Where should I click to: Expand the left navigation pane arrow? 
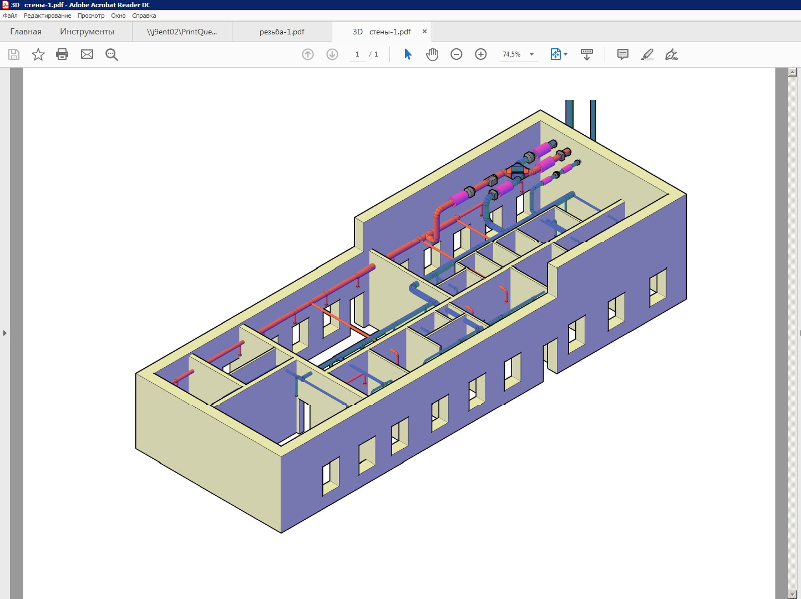pos(5,333)
